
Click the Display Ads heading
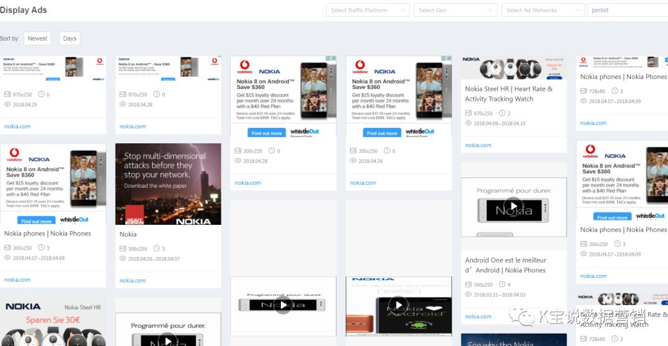click(24, 10)
